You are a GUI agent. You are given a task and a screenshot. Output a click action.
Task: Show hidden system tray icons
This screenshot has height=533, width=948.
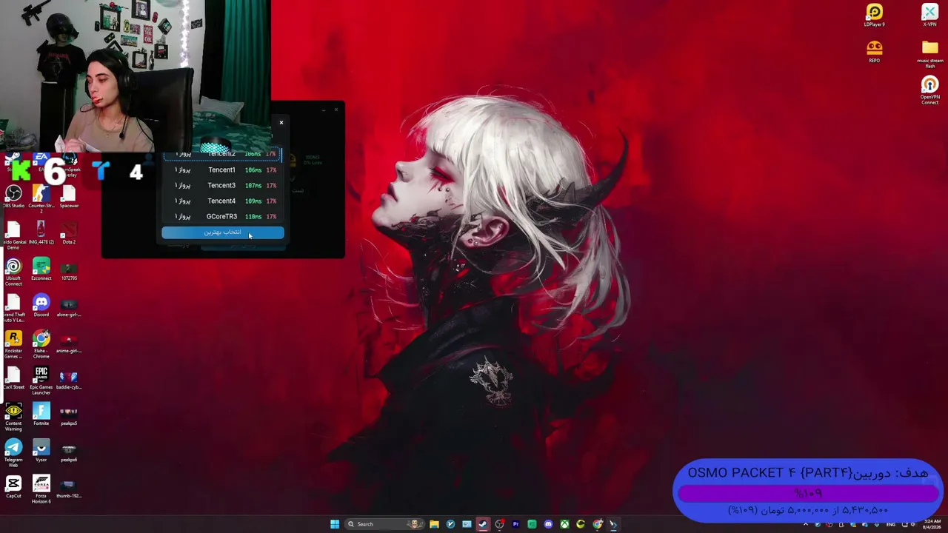point(806,524)
